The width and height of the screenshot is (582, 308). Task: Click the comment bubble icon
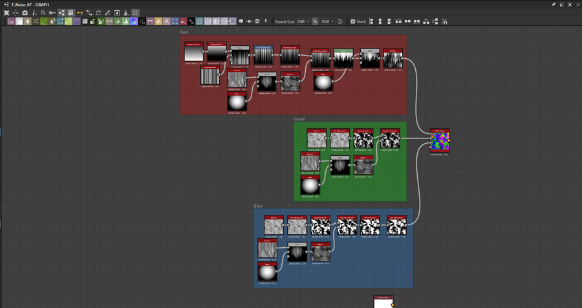(x=241, y=21)
